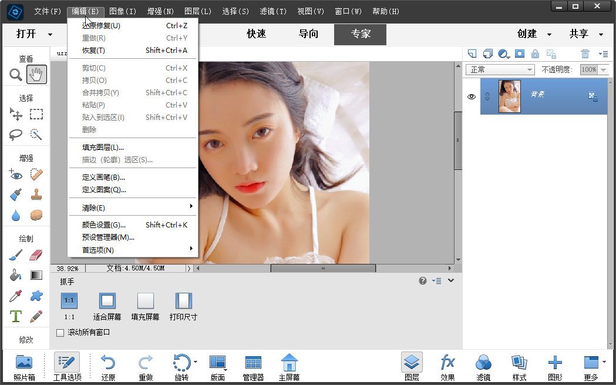Image resolution: width=616 pixels, height=385 pixels.
Task: Select the Lasso tool
Action: [15, 135]
